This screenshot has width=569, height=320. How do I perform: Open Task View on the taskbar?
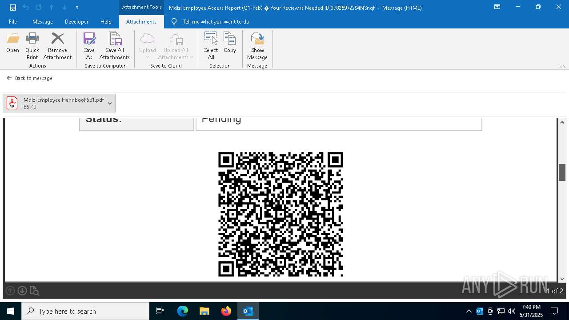(160, 311)
